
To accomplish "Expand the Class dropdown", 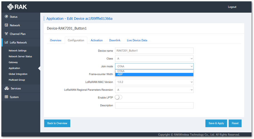I will (x=154, y=59).
